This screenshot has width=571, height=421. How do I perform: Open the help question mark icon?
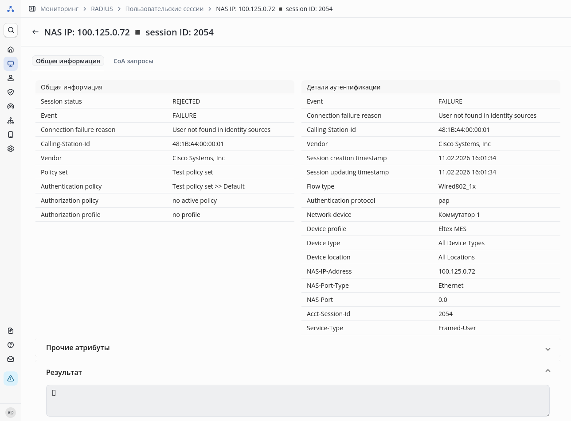[11, 345]
